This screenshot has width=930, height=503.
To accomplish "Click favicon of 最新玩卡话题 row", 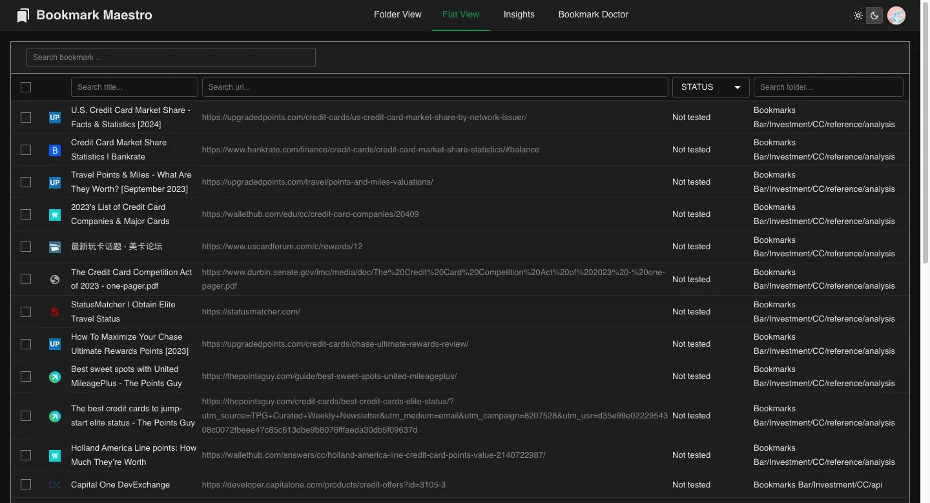I will [x=55, y=247].
